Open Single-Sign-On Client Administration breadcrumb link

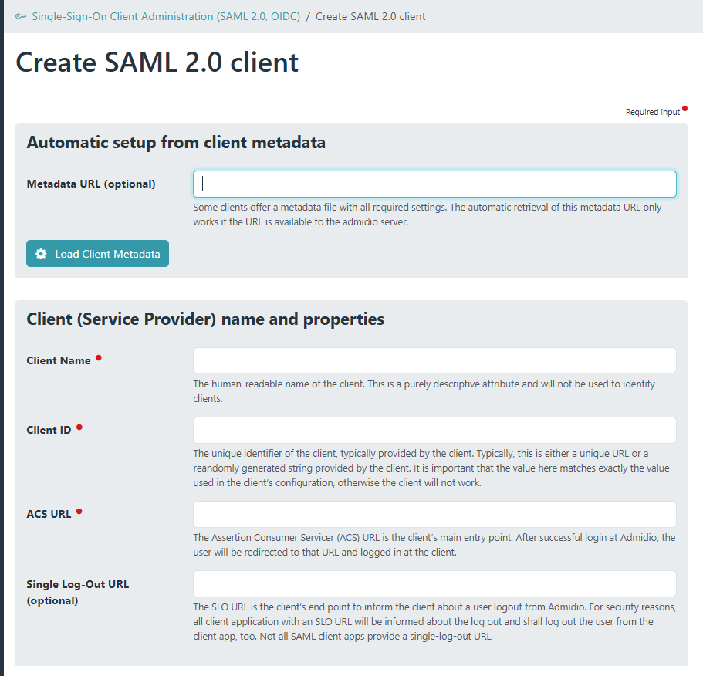(x=165, y=16)
